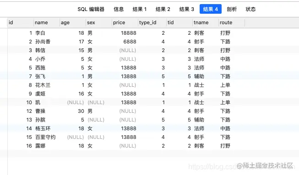
Task: Click the NULL sex in 百里守约 row
Action: pos(96,137)
